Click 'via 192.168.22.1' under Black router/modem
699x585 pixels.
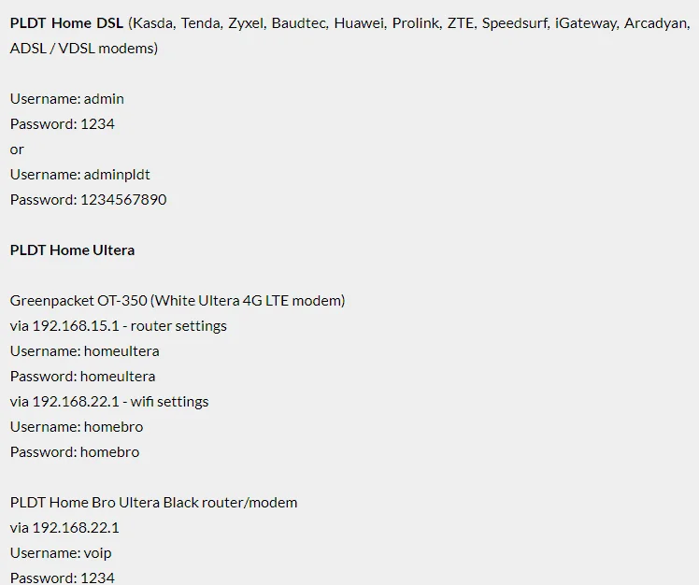tap(64, 528)
